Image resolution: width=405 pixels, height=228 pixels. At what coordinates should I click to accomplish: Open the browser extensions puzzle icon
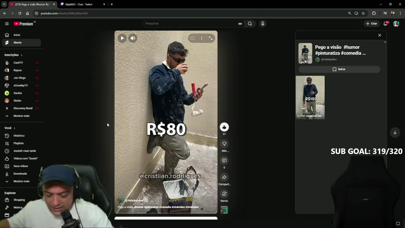point(374,13)
